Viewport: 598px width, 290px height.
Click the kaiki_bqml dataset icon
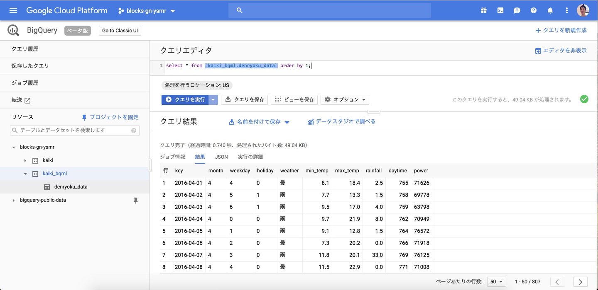[x=35, y=174]
